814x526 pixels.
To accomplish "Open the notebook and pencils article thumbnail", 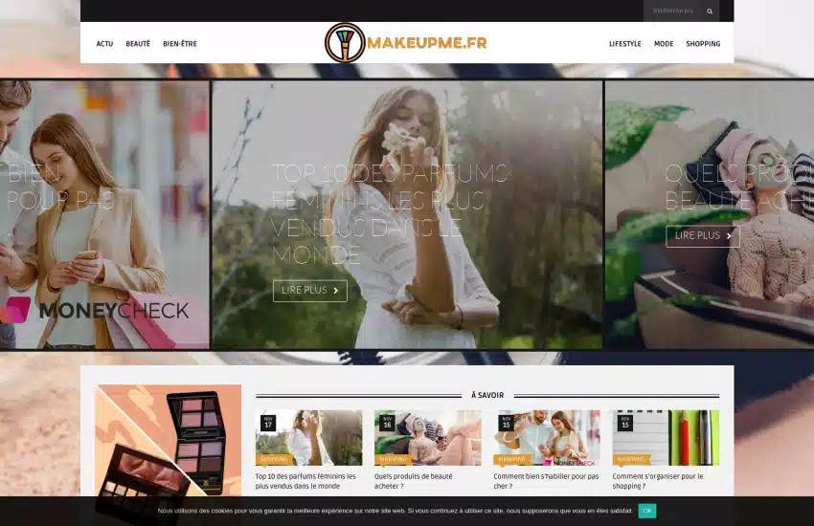I will coord(666,437).
